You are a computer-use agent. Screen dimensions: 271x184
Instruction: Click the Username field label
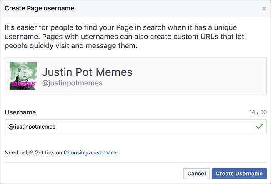coord(20,112)
